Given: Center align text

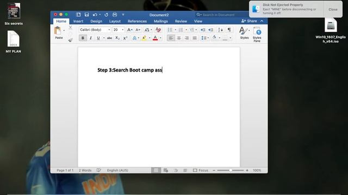Looking at the screenshot, I should (179, 38).
